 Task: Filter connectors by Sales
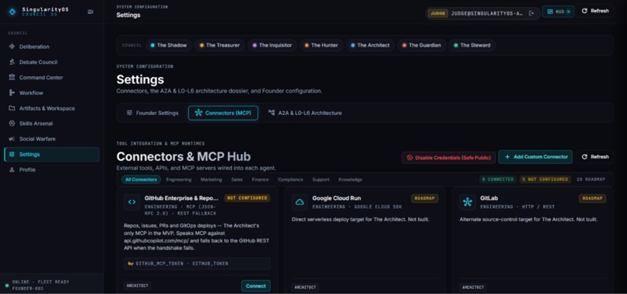[x=236, y=180]
